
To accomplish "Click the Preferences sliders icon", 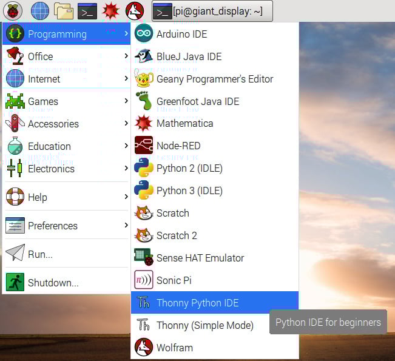I will tap(15, 225).
